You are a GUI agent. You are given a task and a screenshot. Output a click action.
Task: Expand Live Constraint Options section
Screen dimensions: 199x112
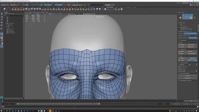pos(185,73)
